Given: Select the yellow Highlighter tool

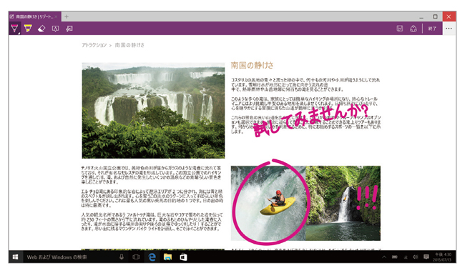Looking at the screenshot, I should tap(28, 29).
